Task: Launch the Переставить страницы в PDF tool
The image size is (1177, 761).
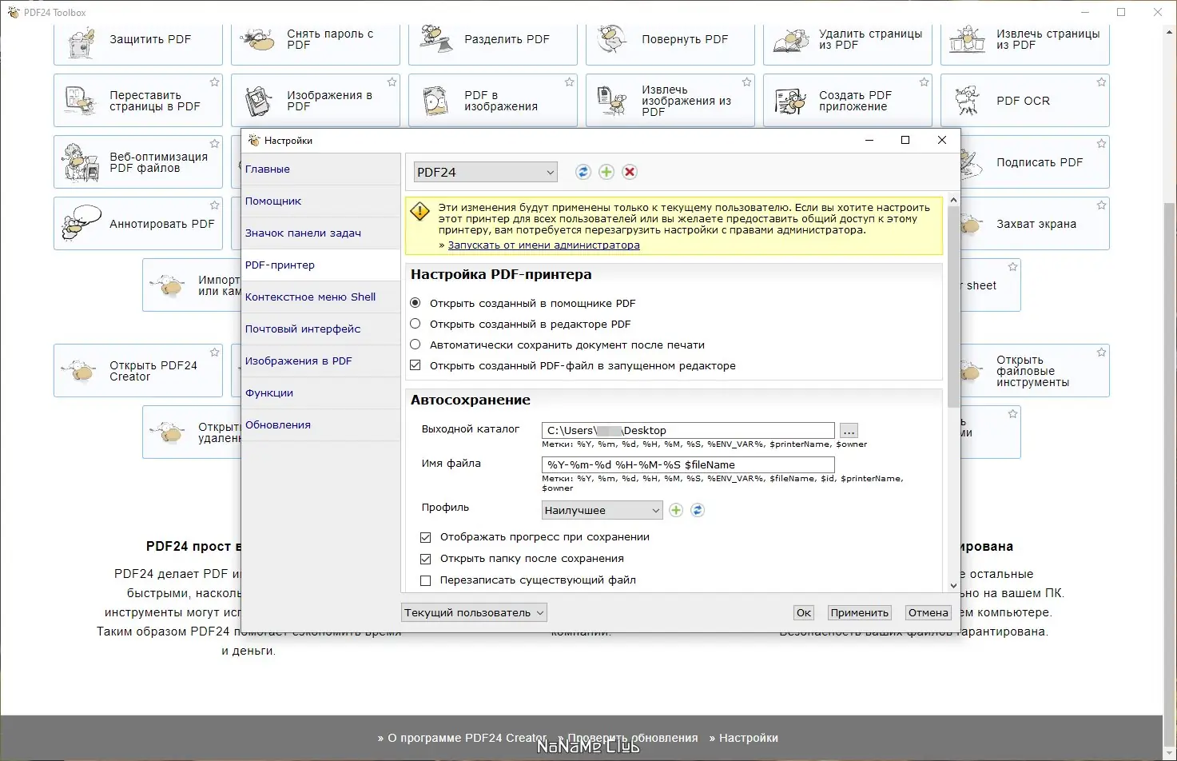Action: (138, 101)
